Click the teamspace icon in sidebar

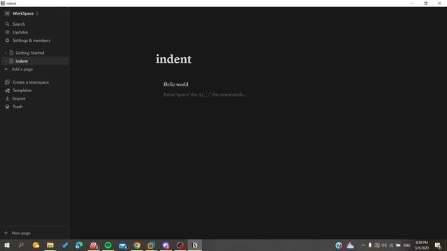pyautogui.click(x=8, y=82)
